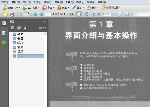Viewport: 150px width, 107px height.
Task: Open the 文档 menu
Action: [x=37, y=2]
